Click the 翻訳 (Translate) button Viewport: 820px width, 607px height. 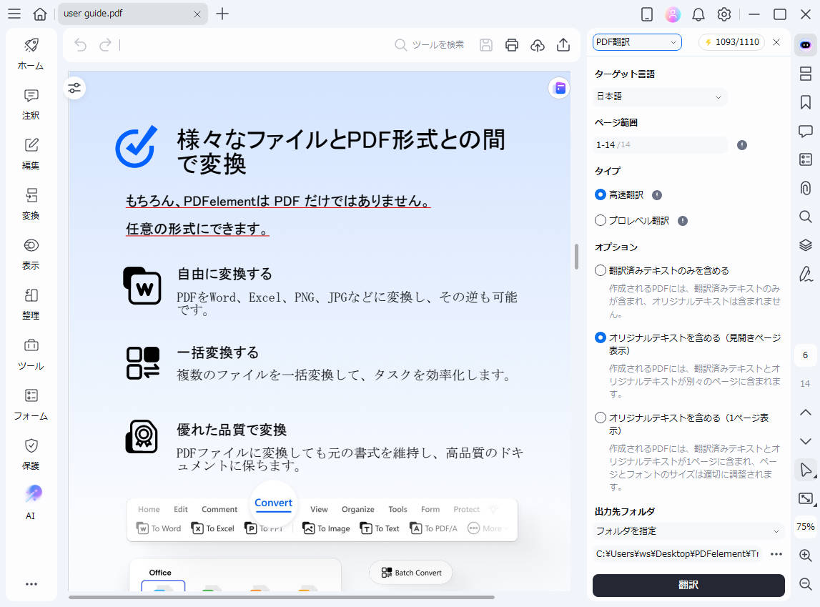click(688, 584)
